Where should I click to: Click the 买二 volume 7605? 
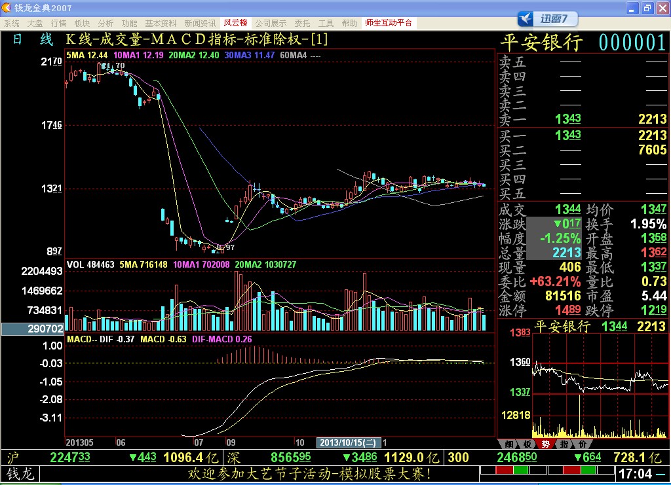652,150
